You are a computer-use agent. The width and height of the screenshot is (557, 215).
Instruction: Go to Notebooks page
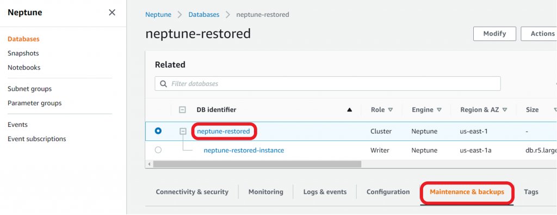[x=24, y=67]
